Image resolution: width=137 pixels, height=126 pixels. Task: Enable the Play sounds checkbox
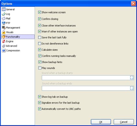click(x=40, y=68)
